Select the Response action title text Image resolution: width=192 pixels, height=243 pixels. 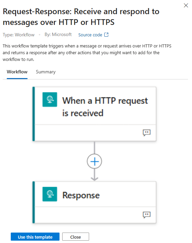pos(81,195)
